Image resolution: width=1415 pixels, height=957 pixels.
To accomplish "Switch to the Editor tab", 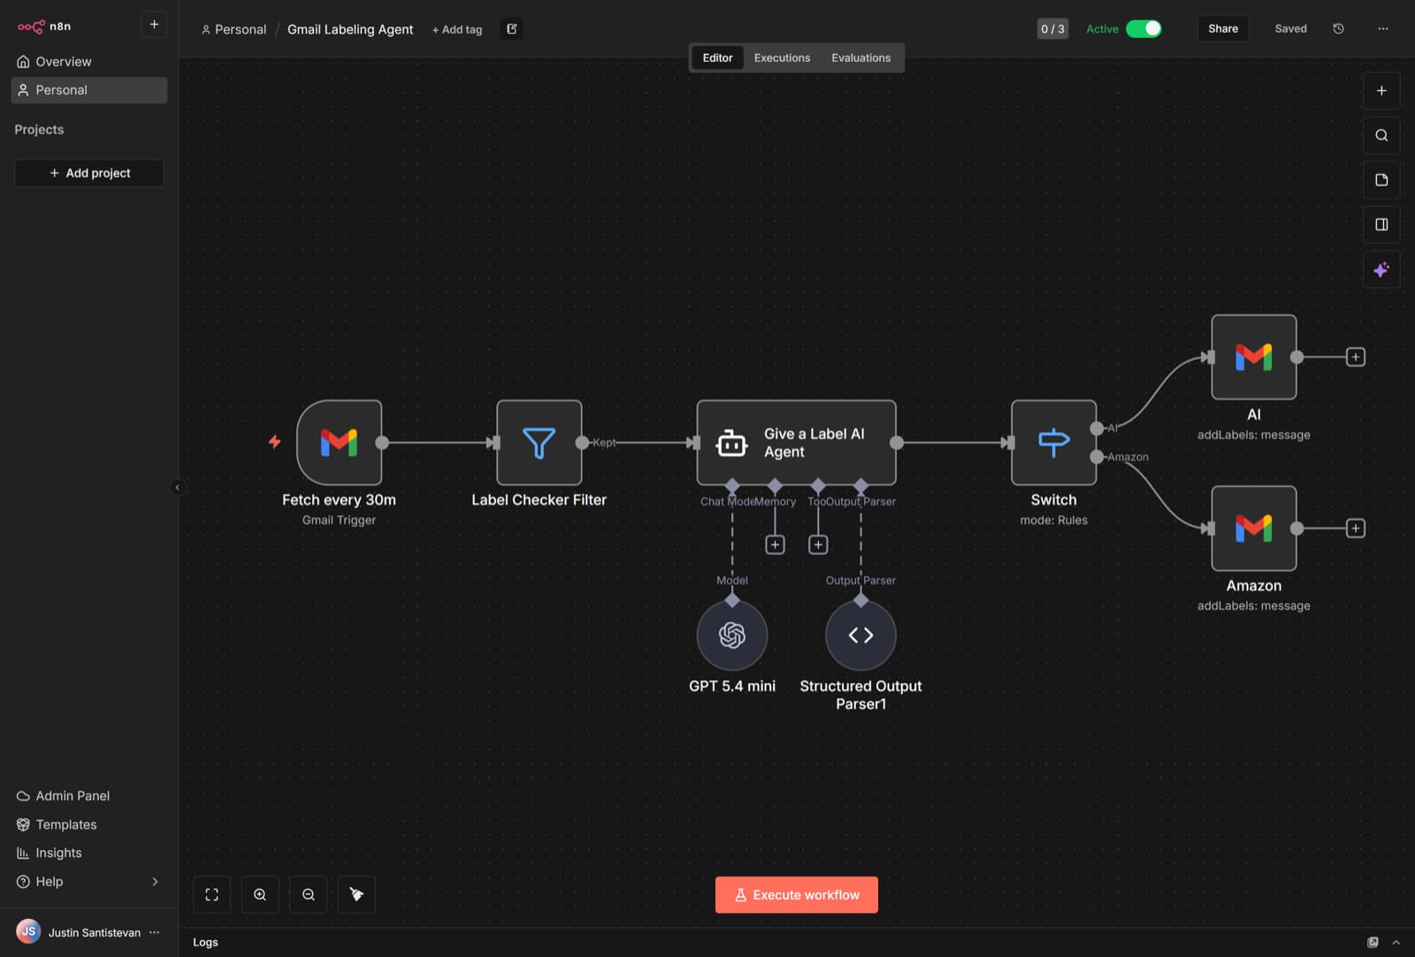I will click(x=717, y=57).
